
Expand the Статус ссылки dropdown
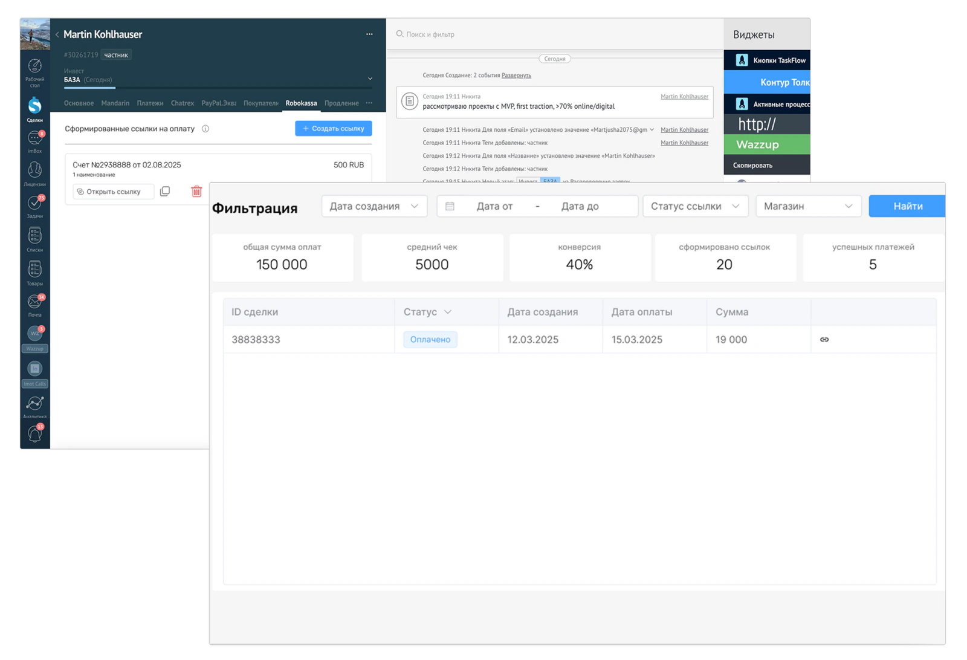coord(696,206)
